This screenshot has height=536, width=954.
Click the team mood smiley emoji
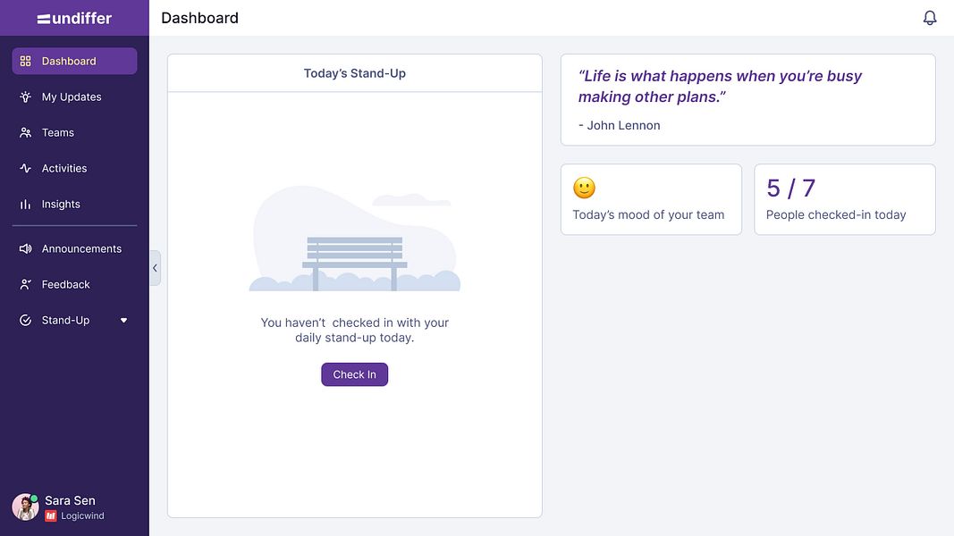[x=584, y=188]
